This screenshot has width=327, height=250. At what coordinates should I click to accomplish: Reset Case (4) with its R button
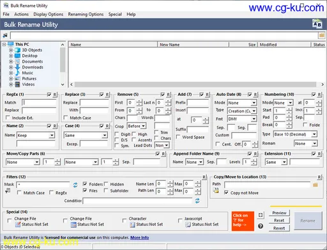pos(107,126)
